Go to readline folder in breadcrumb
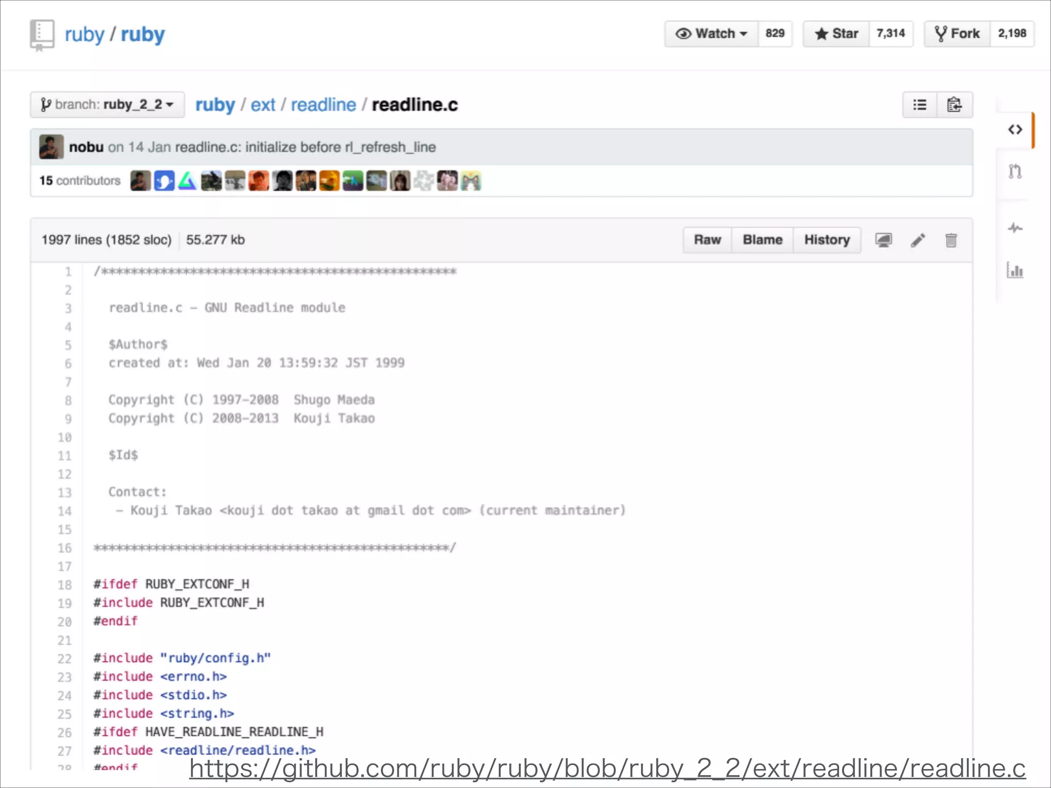Screen dimensions: 1051x788 pyautogui.click(x=323, y=105)
